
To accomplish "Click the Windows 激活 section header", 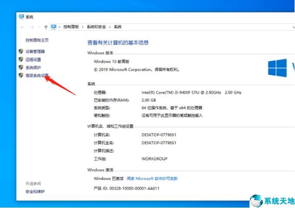I will (x=100, y=170).
